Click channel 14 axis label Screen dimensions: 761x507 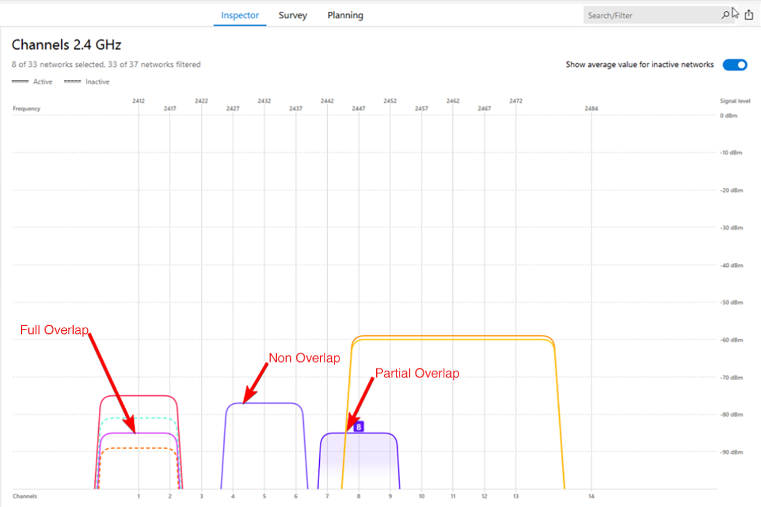pos(591,496)
